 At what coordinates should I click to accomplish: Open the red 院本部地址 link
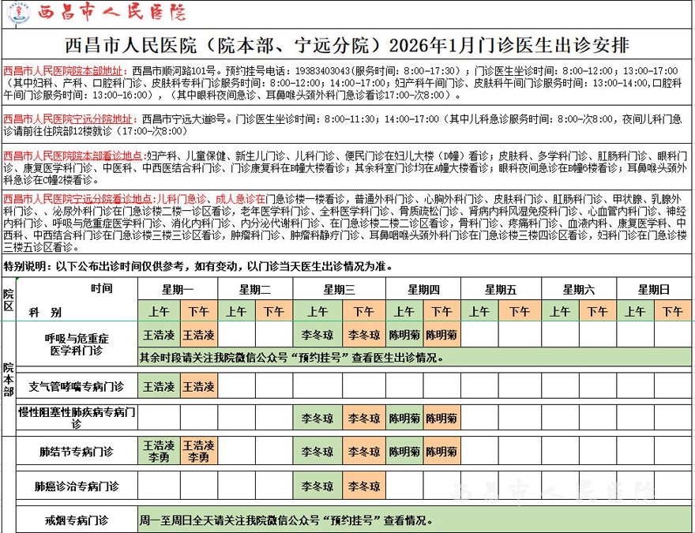click(66, 69)
